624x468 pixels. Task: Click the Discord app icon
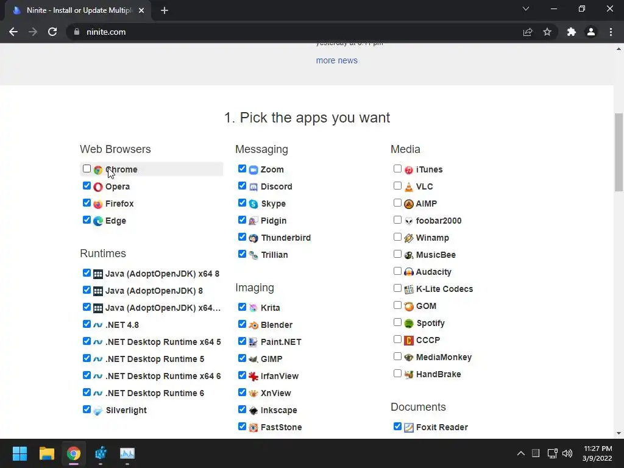[x=253, y=187]
